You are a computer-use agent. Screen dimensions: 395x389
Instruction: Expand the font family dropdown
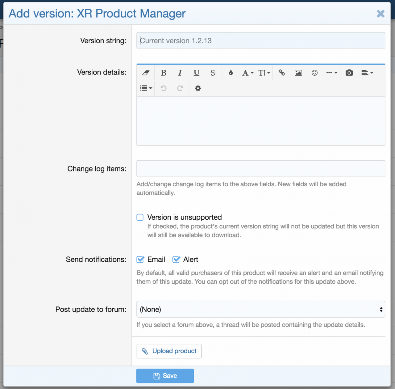[248, 73]
